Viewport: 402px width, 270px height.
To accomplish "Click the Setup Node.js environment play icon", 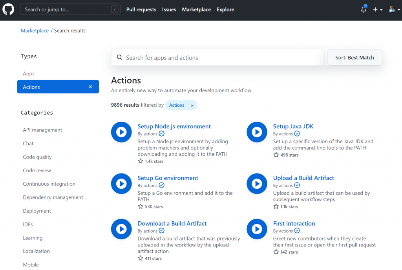I will click(121, 132).
